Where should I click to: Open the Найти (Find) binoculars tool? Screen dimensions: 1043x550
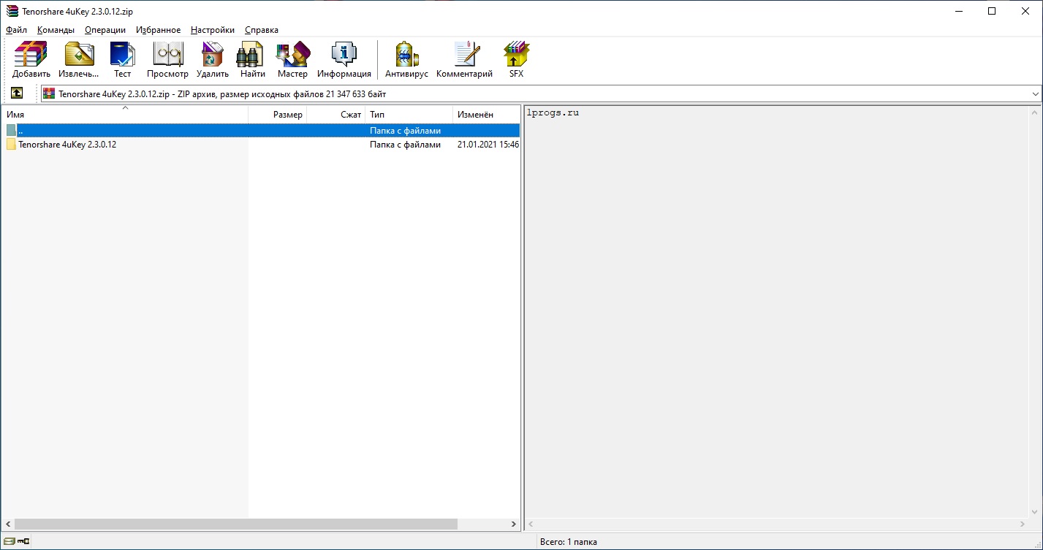[252, 60]
